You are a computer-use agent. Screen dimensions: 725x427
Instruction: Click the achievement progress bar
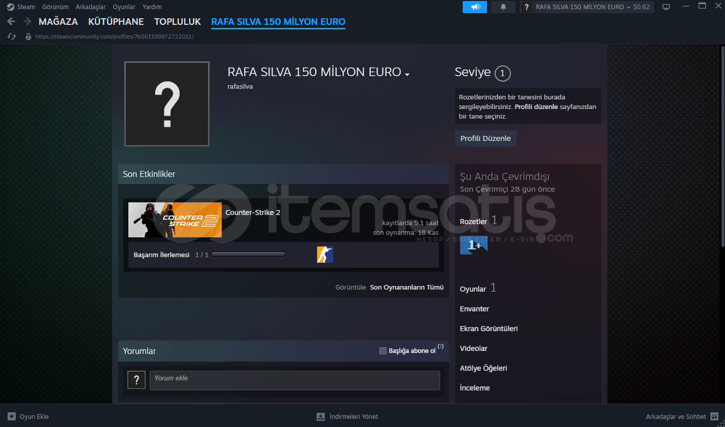click(x=249, y=255)
